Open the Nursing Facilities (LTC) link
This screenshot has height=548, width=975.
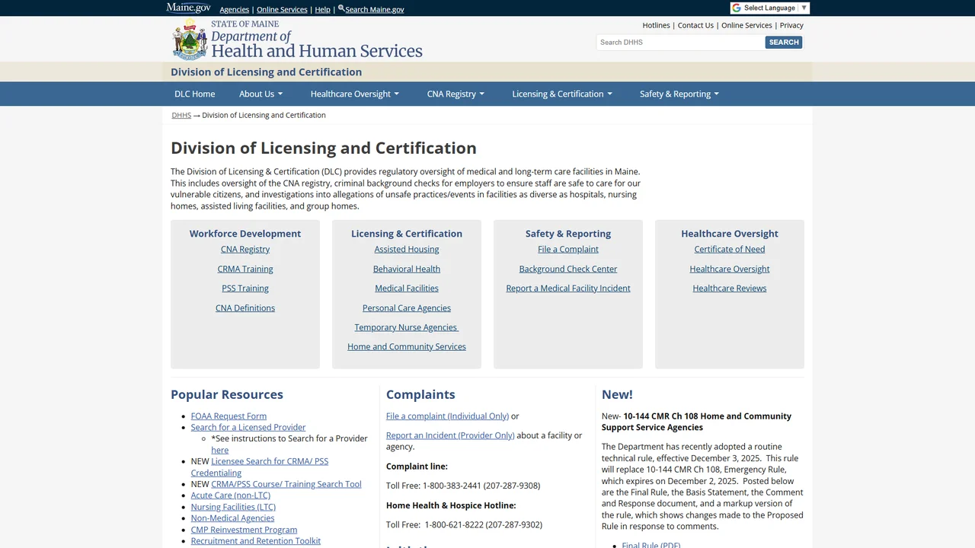(233, 507)
